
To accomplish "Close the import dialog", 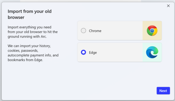I will pyautogui.click(x=168, y=6).
